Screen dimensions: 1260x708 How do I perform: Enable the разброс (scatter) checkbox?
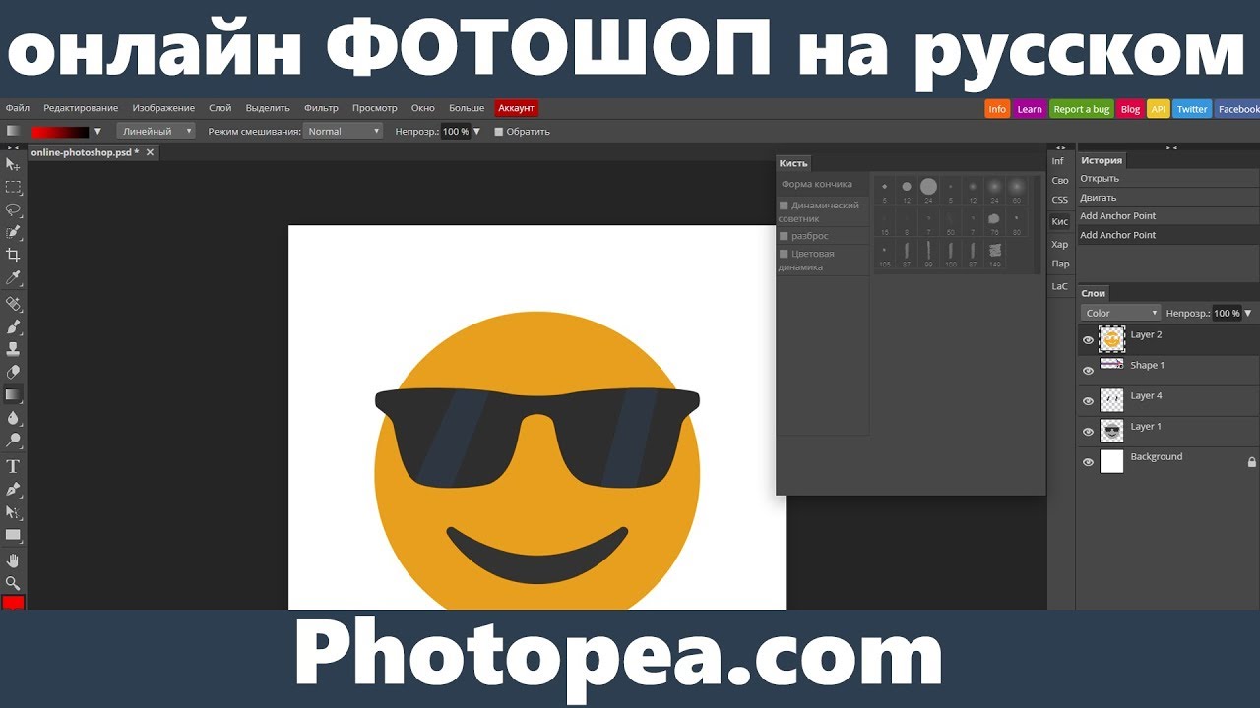point(784,236)
